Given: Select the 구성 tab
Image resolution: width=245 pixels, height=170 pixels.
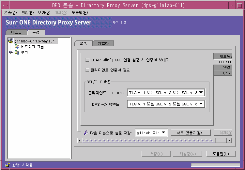Looking at the screenshot, I should (x=36, y=32).
